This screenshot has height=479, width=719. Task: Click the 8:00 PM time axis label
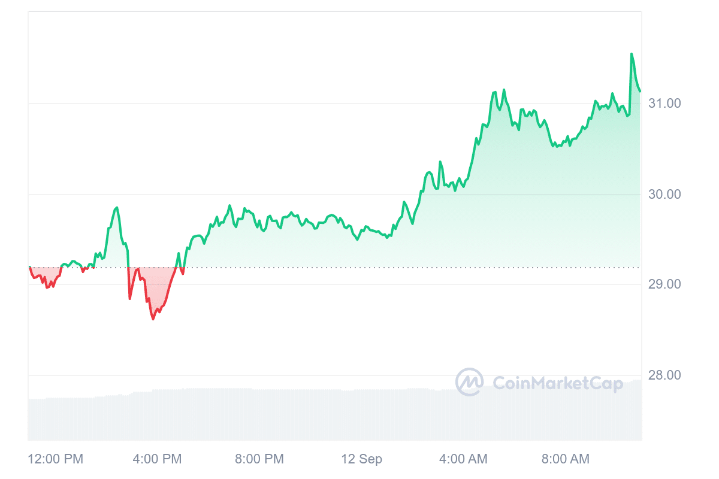259,459
